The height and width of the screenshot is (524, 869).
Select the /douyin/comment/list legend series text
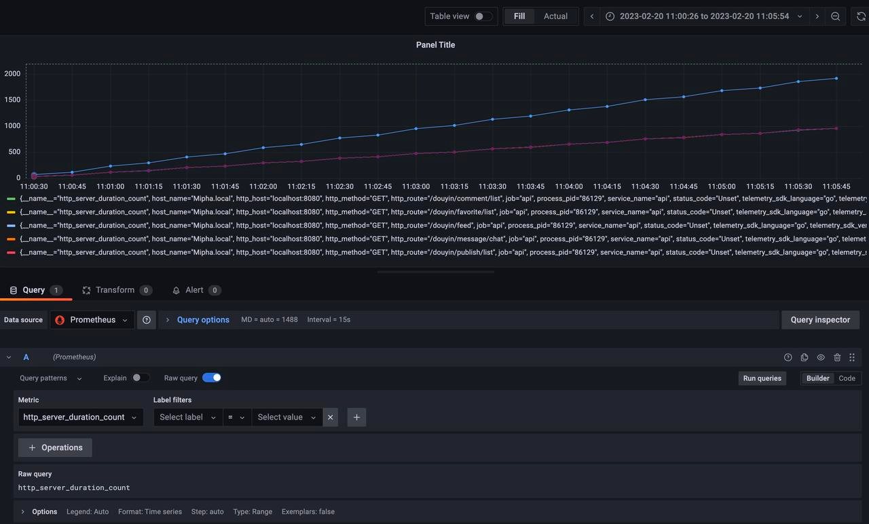444,199
